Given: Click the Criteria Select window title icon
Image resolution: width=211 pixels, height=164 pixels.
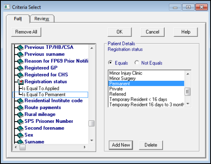Looking at the screenshot, I should coord(7,7).
